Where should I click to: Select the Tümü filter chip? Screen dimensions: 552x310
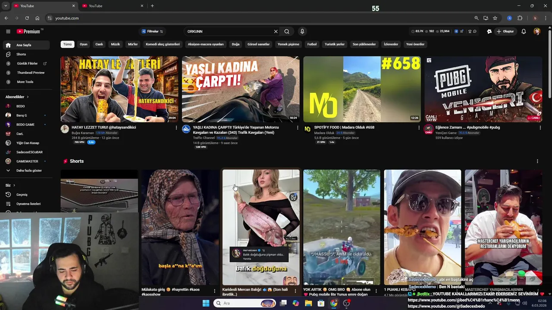68,44
